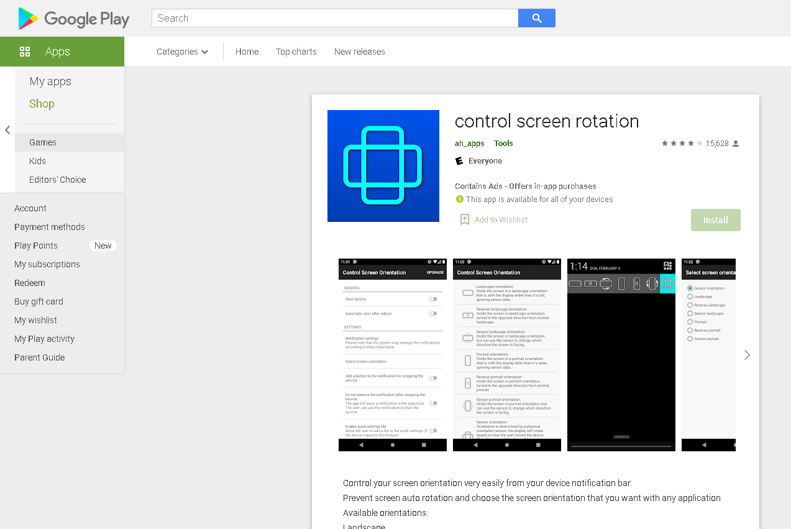Open My apps in sidebar
This screenshot has width=791, height=529.
pyautogui.click(x=50, y=81)
